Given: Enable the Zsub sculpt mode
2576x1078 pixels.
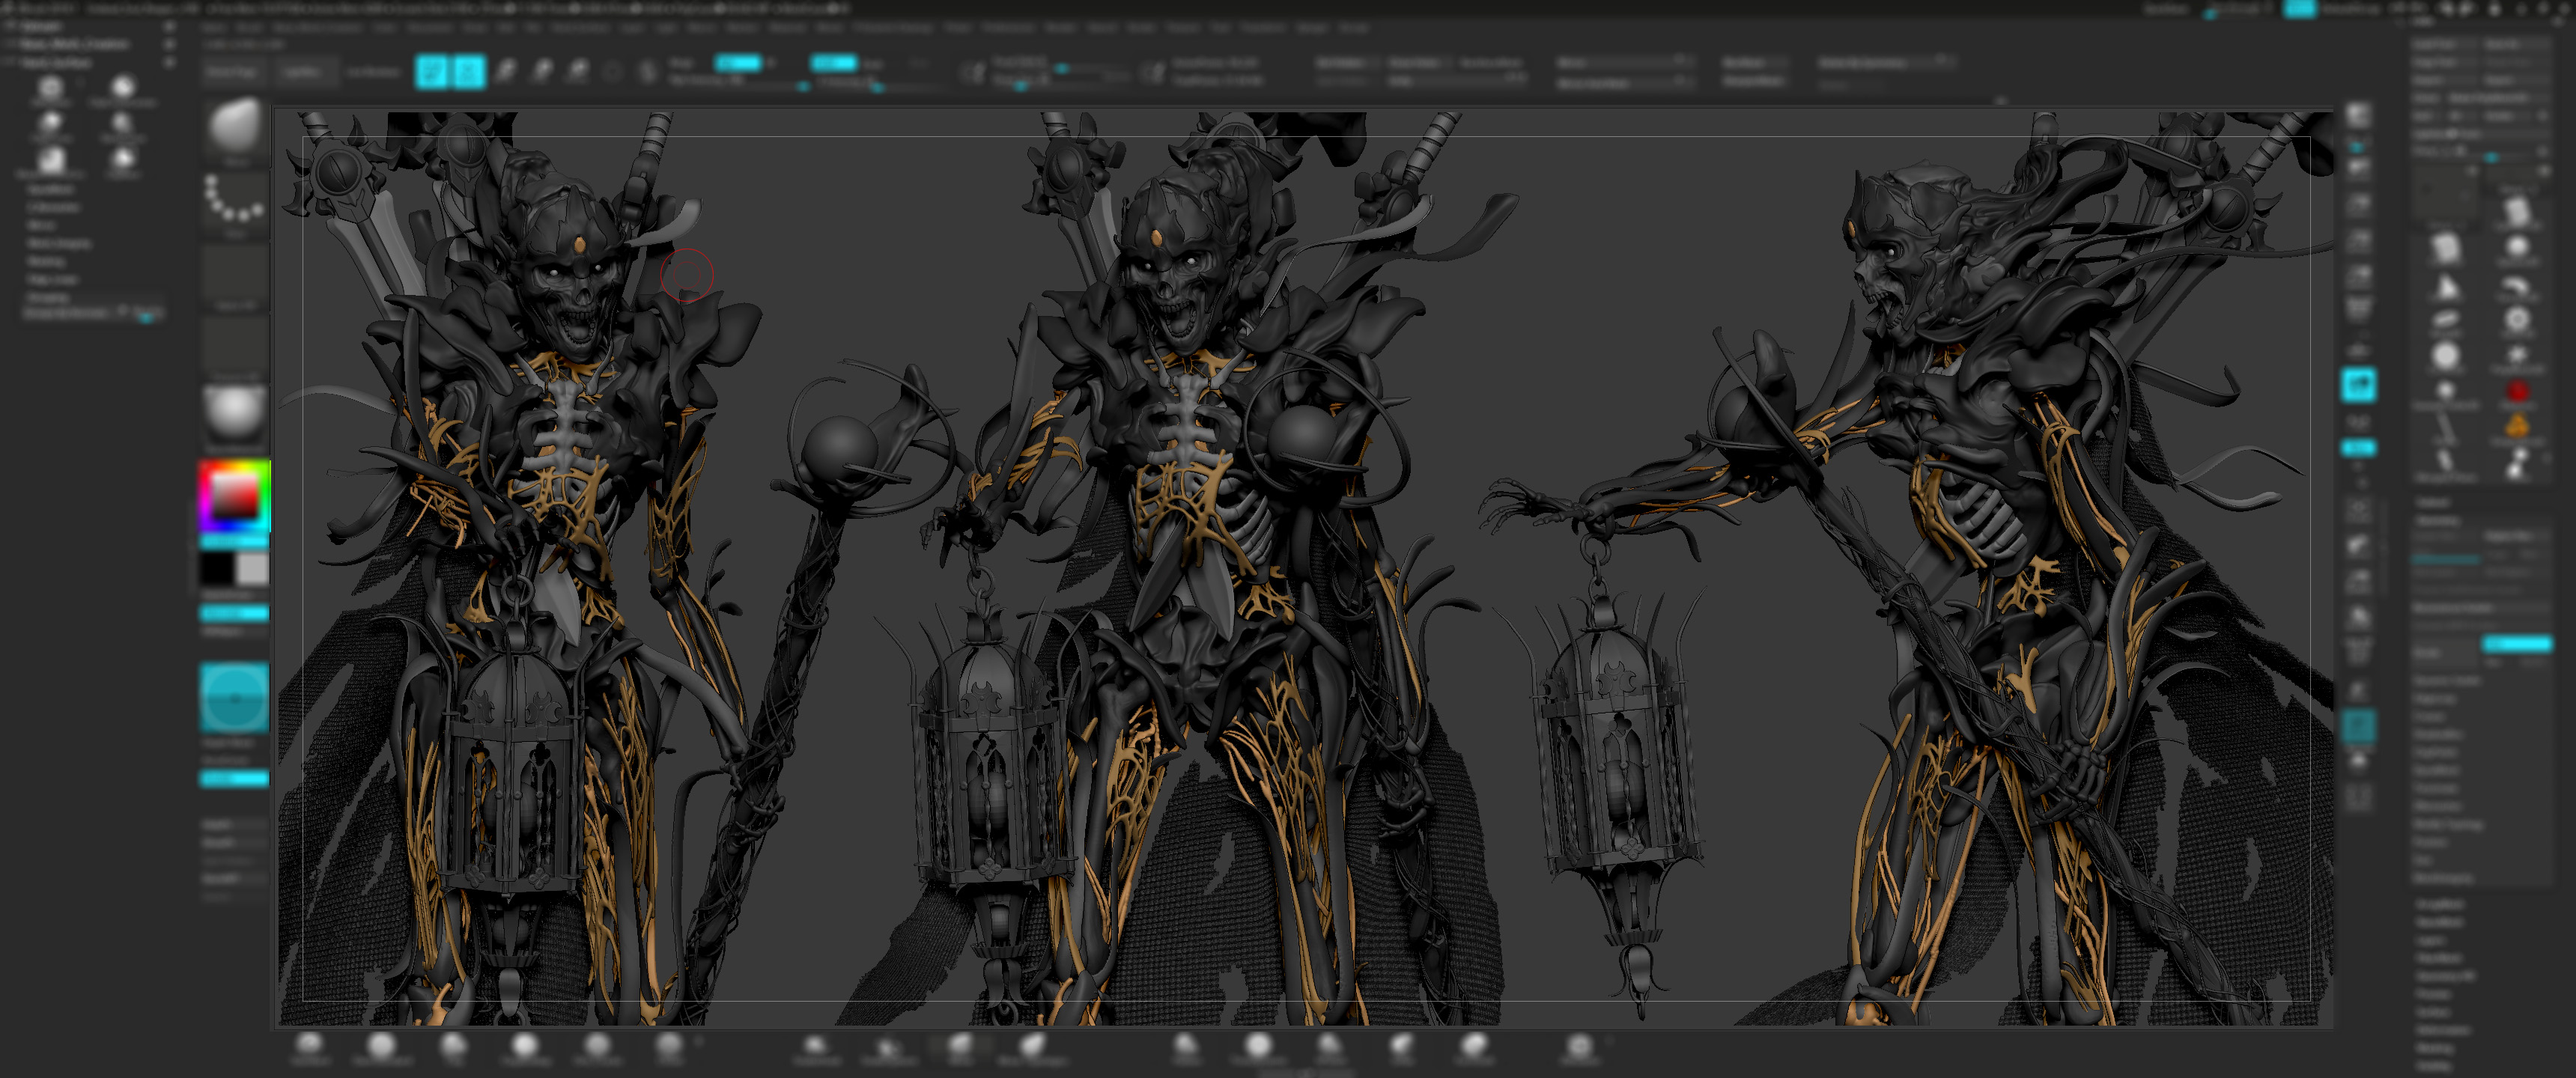Looking at the screenshot, I should (x=875, y=62).
